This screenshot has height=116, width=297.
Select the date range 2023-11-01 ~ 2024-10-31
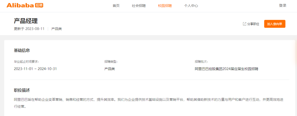[x=35, y=69]
